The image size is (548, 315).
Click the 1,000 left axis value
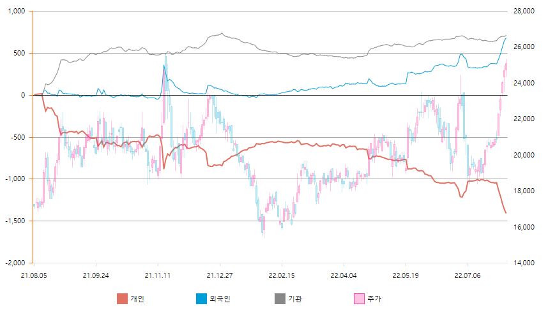click(x=19, y=11)
